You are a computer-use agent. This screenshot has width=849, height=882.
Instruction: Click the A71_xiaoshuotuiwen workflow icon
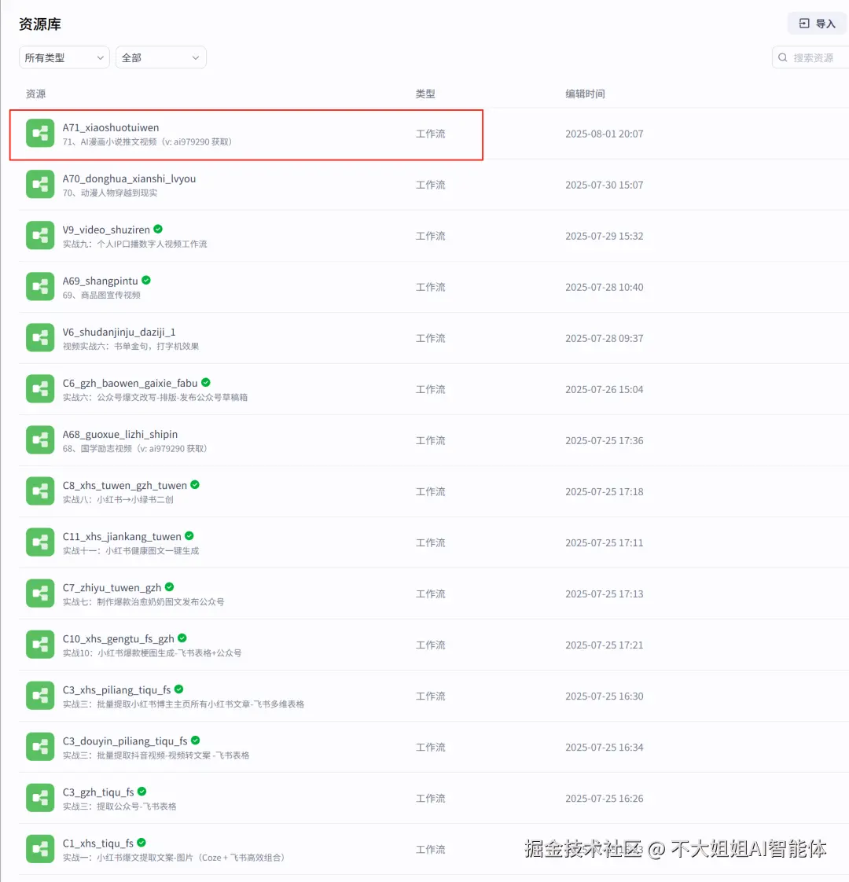click(x=40, y=133)
